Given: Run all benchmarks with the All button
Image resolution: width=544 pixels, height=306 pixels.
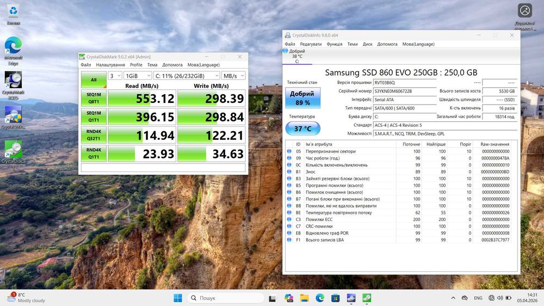Looking at the screenshot, I should (94, 80).
